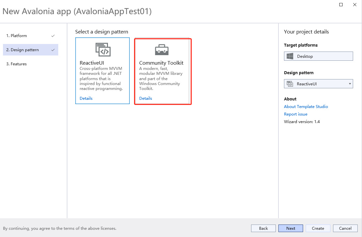This screenshot has width=362, height=237.
Task: Click the Community Toolkit description text
Action: 161,78
